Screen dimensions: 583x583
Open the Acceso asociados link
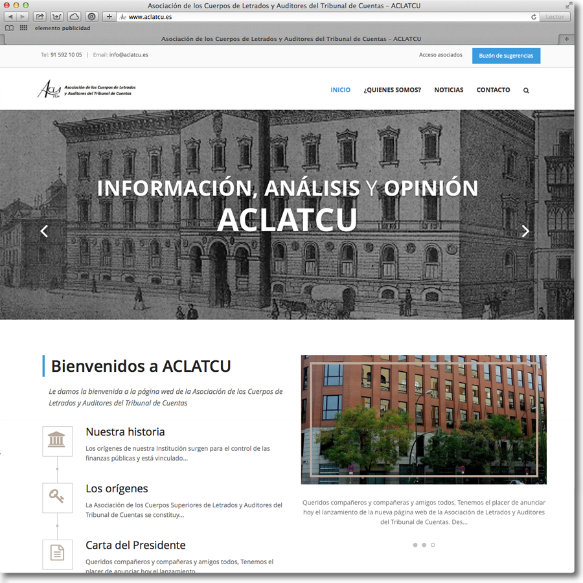(x=440, y=55)
